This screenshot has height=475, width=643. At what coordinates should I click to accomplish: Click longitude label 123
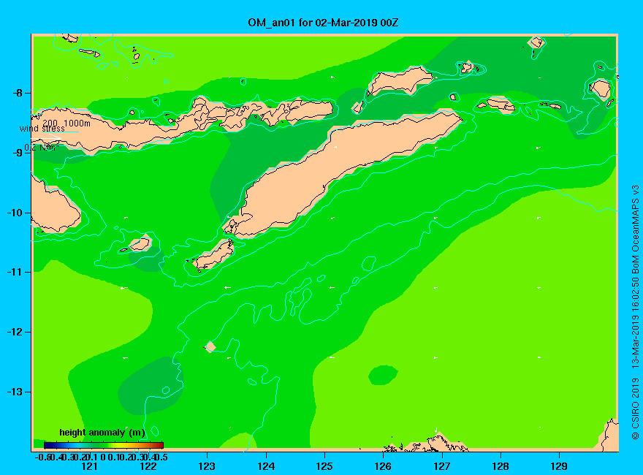(207, 466)
